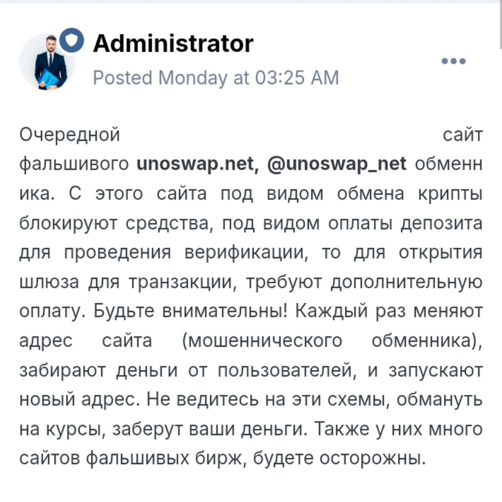Click the Administrator profile avatar
The image size is (502, 502).
[47, 62]
